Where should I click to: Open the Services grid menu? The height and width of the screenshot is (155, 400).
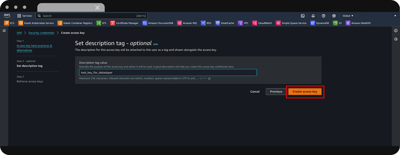click(x=24, y=16)
